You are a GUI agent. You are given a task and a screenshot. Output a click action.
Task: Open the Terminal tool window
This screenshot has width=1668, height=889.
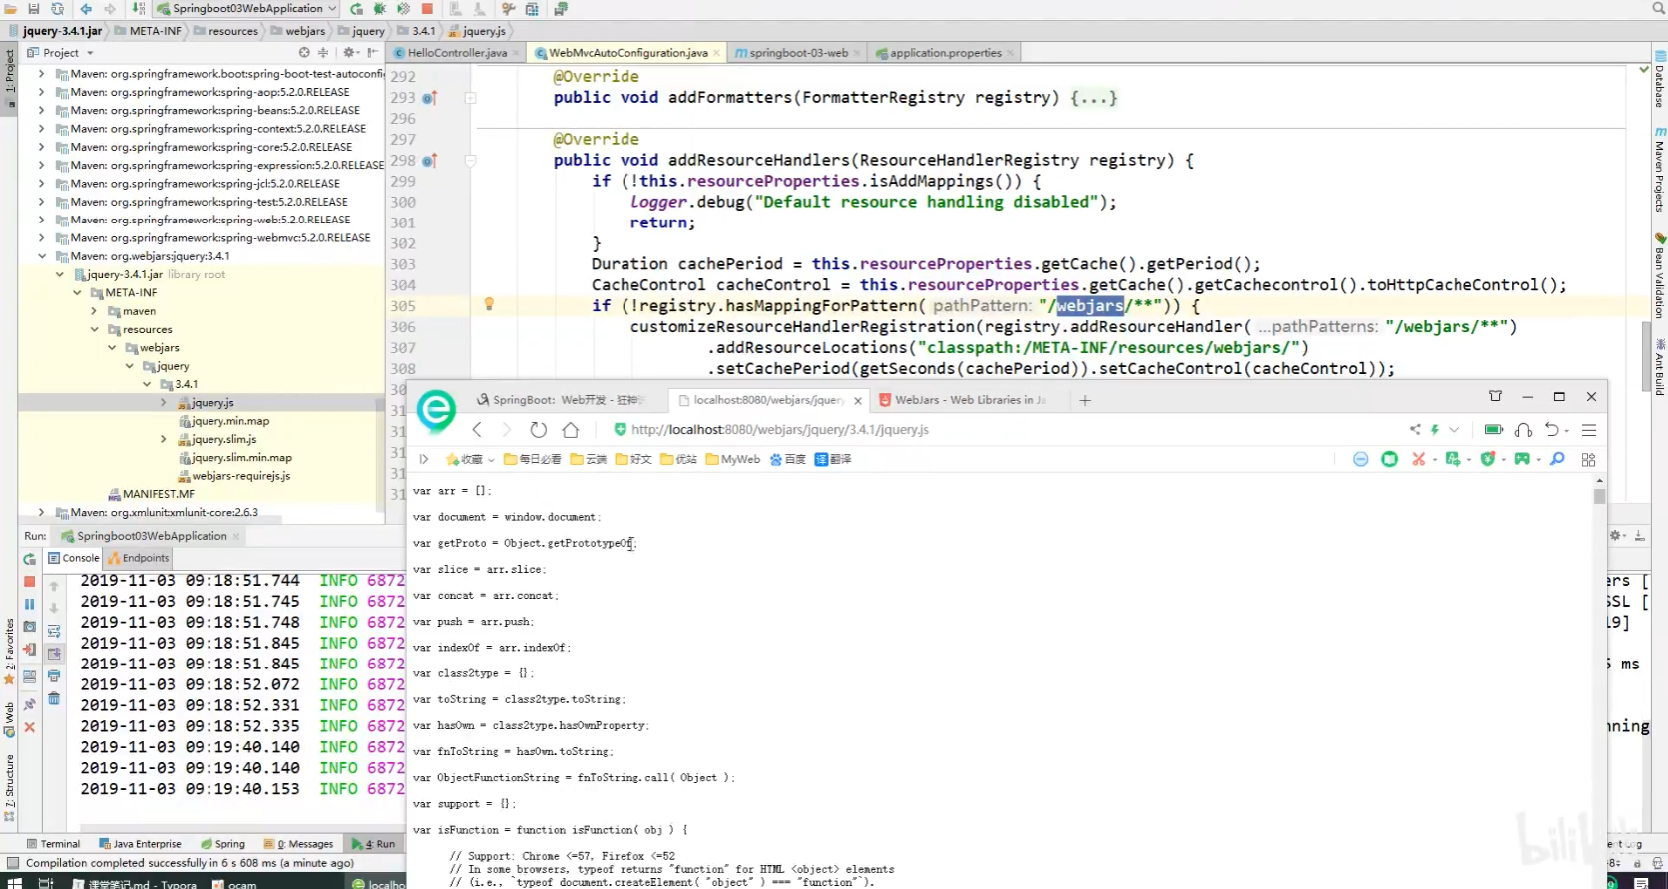[x=54, y=844]
